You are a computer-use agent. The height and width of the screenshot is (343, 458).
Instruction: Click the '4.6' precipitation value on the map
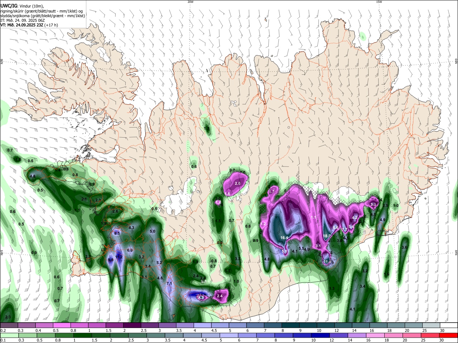(x=160, y=278)
